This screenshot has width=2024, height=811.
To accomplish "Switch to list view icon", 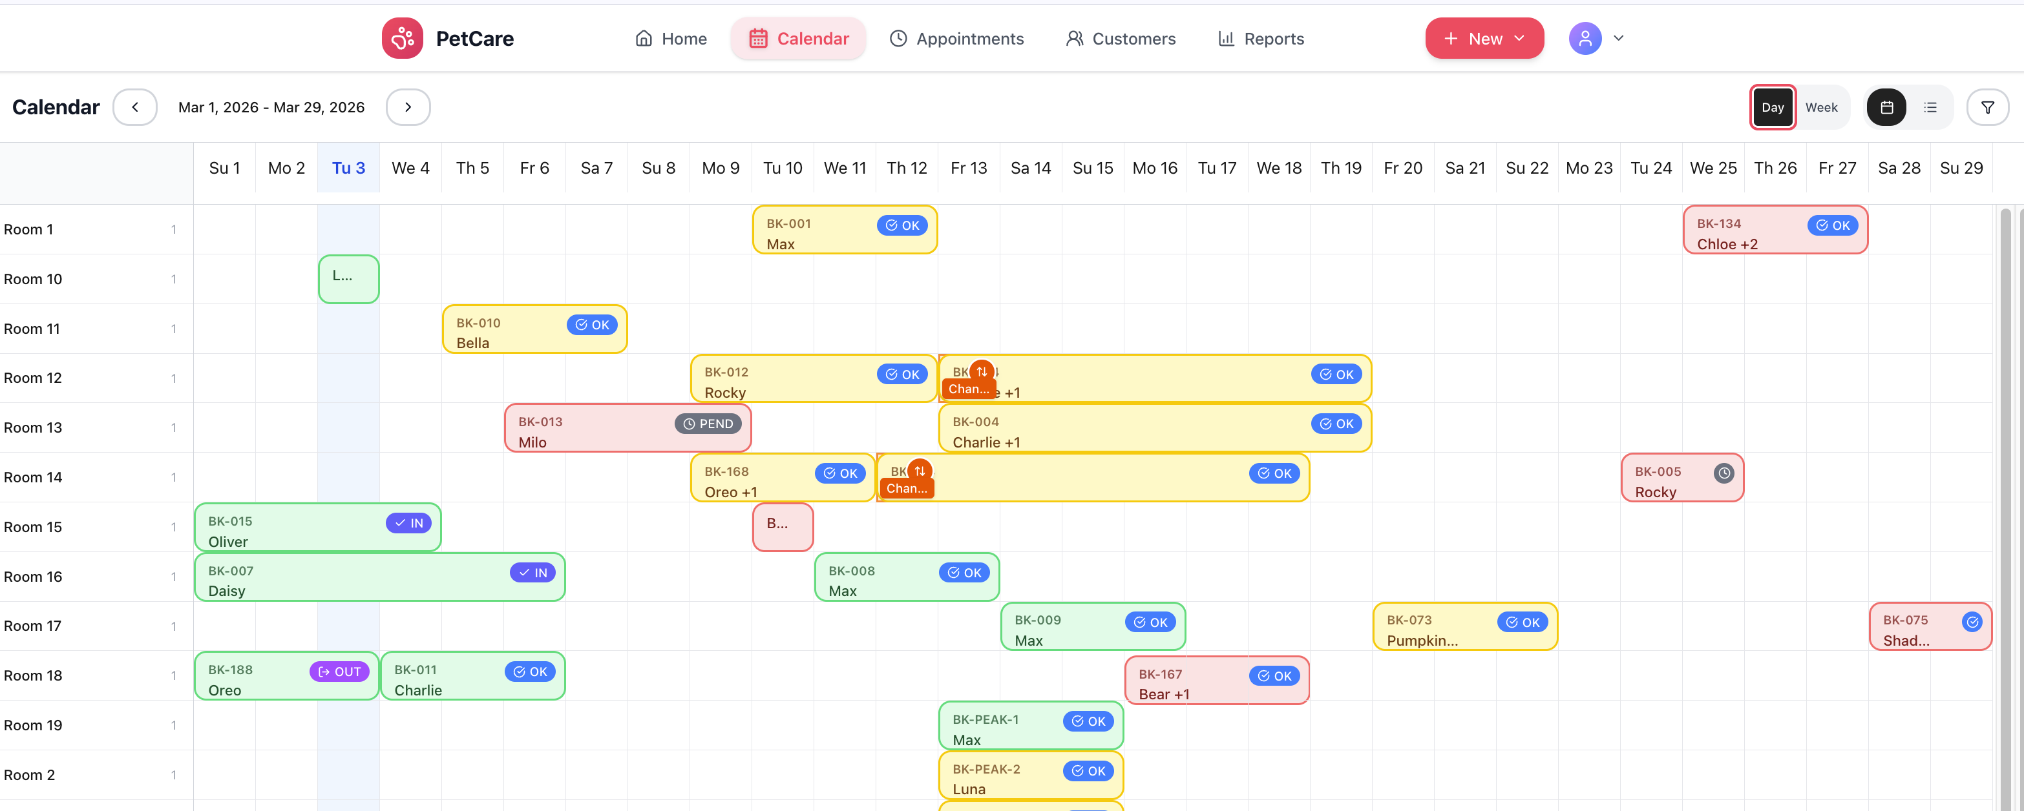I will click(x=1930, y=107).
